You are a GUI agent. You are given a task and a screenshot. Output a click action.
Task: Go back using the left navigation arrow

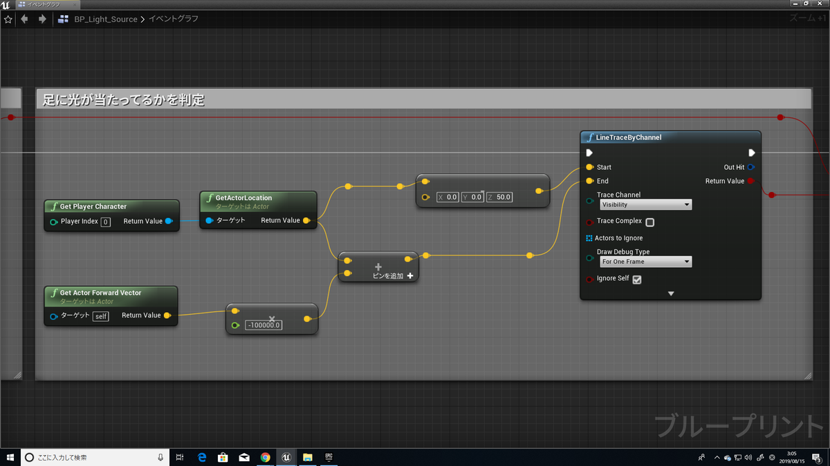pos(25,19)
